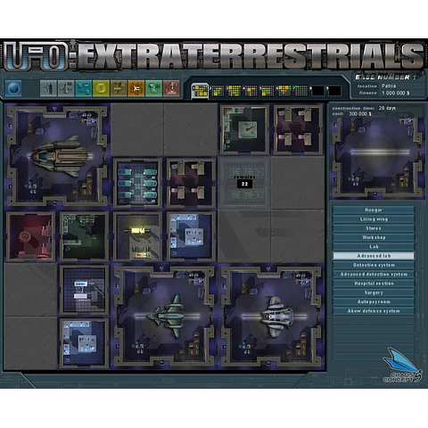
Task: Choose Stores from the build list
Action: [x=374, y=228]
